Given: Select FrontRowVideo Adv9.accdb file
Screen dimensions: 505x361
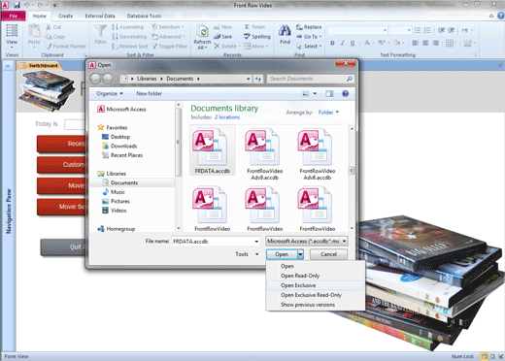Looking at the screenshot, I should (x=265, y=154).
